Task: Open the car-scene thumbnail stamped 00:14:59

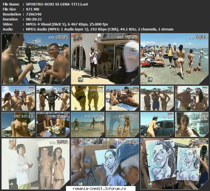Action: point(157,125)
